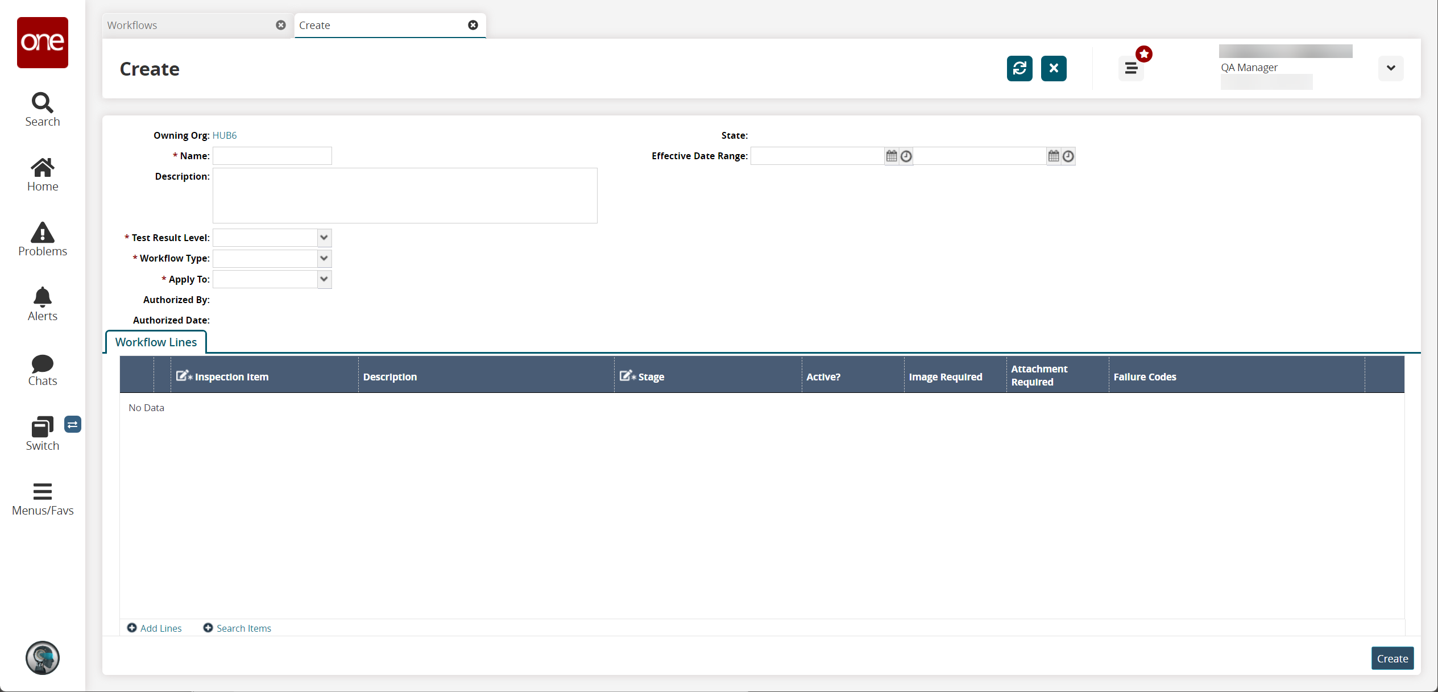Click the No Data message

tap(146, 408)
